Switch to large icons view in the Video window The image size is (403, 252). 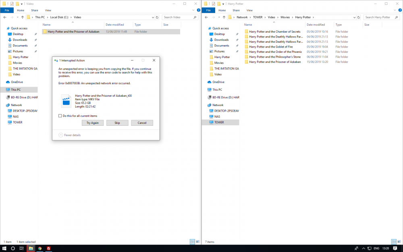click(197, 242)
